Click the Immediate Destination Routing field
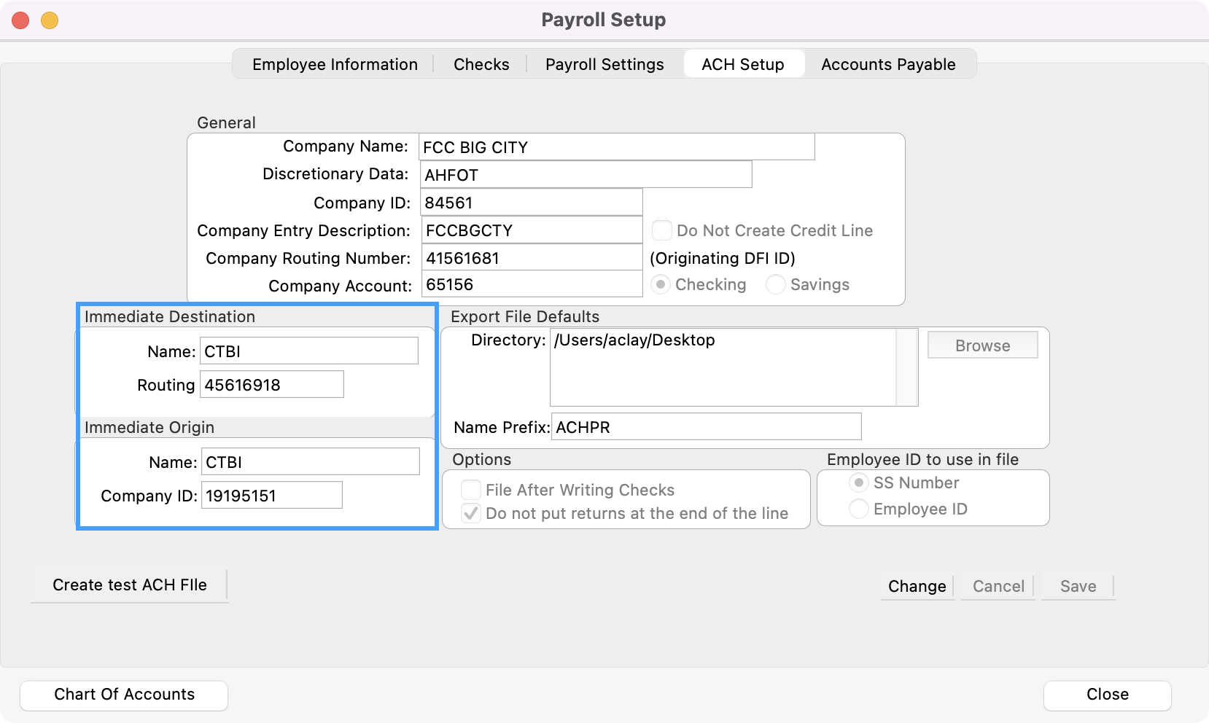This screenshot has height=723, width=1209. (271, 385)
